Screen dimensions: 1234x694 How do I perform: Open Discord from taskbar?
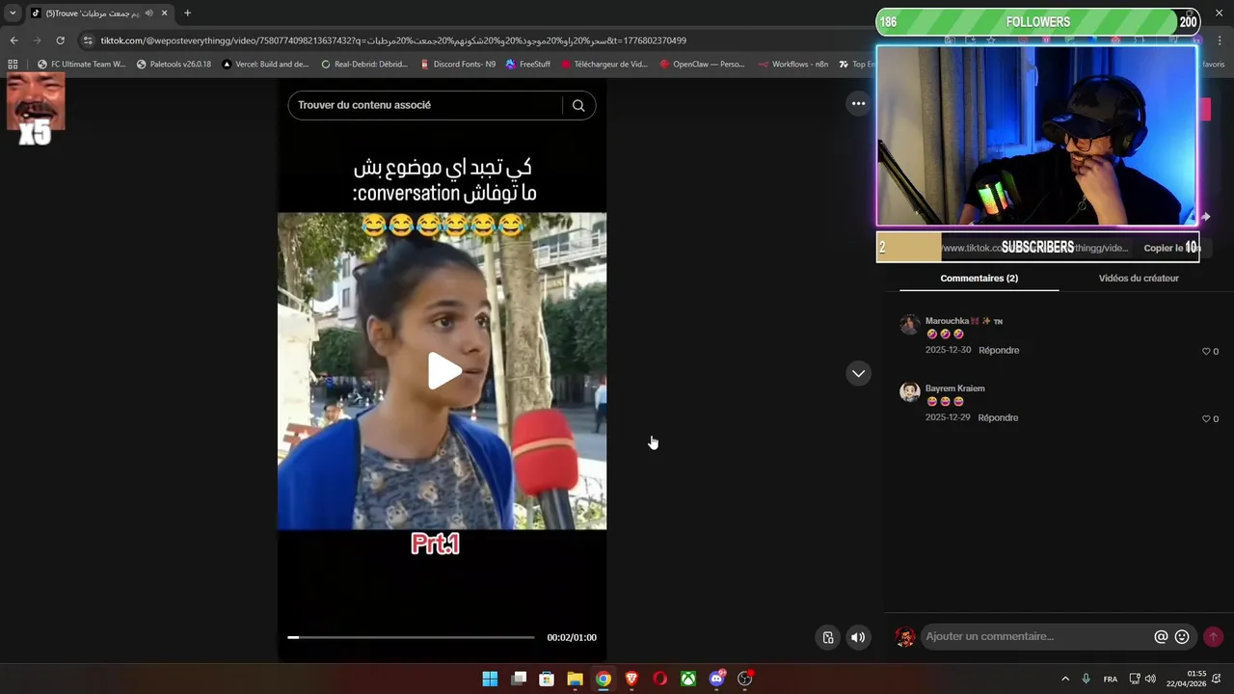click(x=716, y=679)
